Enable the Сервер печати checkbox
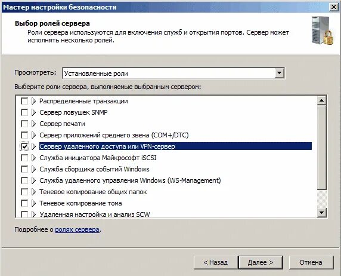The height and width of the screenshot is (276, 341). [x=24, y=124]
